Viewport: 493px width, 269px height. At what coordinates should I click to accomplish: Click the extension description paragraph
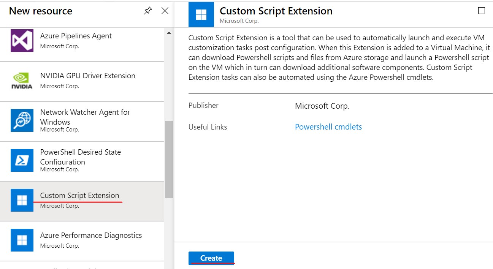coord(339,57)
